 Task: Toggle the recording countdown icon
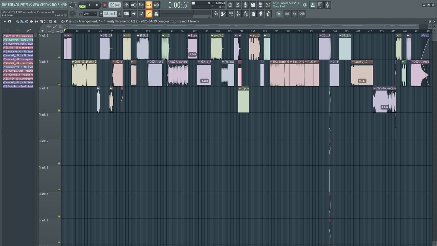point(141,5)
